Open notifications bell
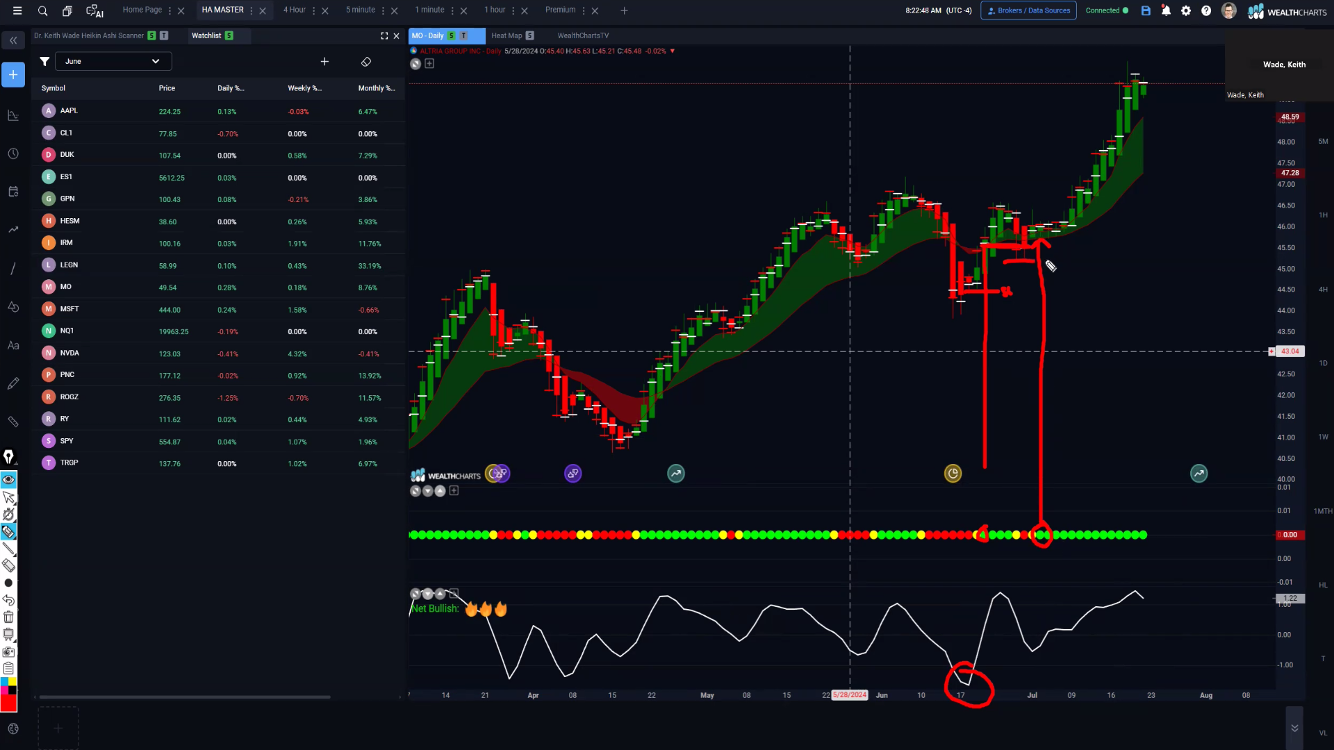This screenshot has width=1334, height=750. [1166, 10]
